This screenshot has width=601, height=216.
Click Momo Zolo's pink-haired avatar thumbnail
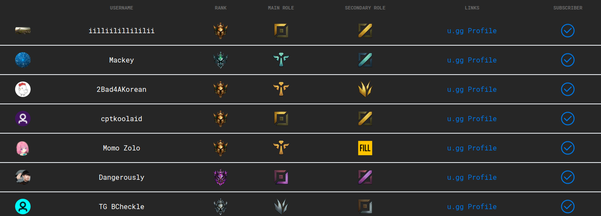[23, 148]
